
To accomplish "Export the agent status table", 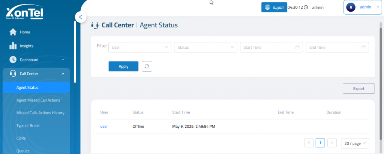I will [x=358, y=89].
